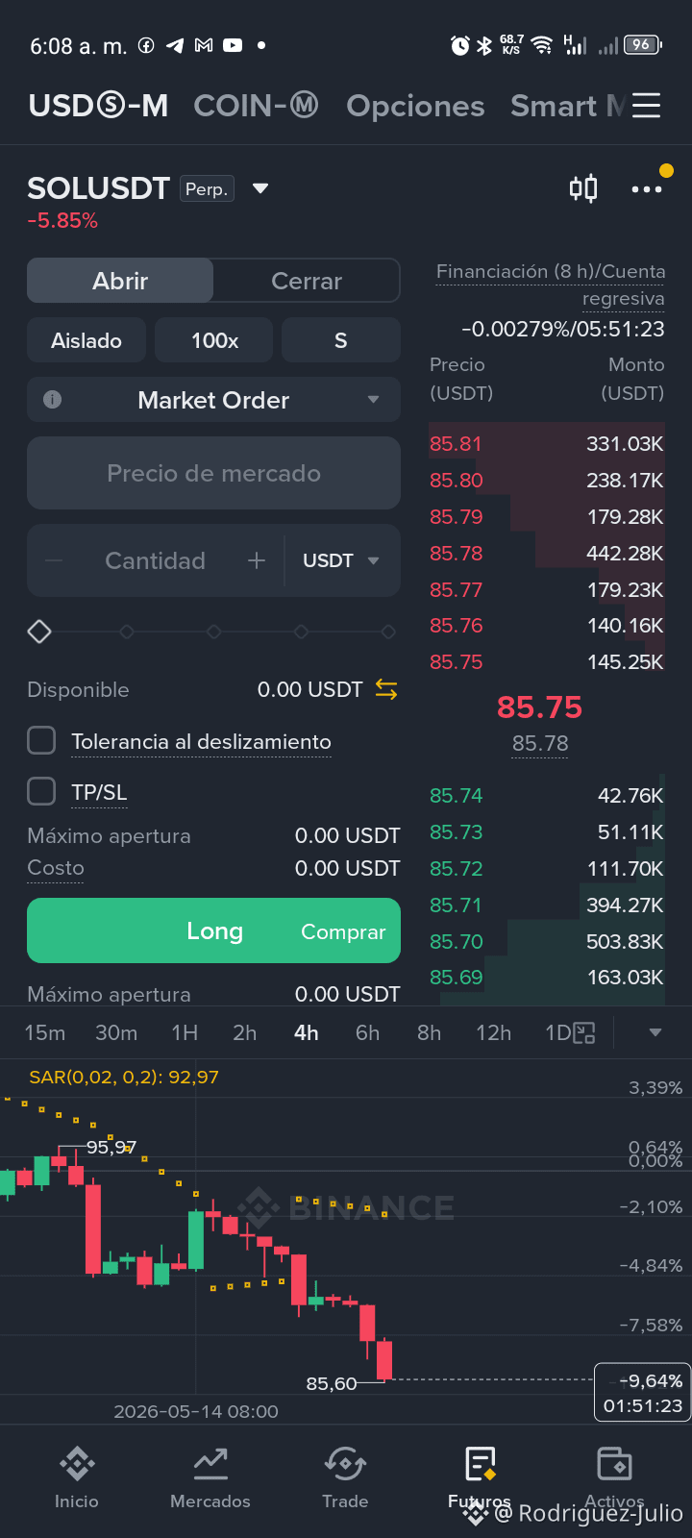Open the Market Order type dropdown
Screen dimensions: 692x1538
pos(213,400)
